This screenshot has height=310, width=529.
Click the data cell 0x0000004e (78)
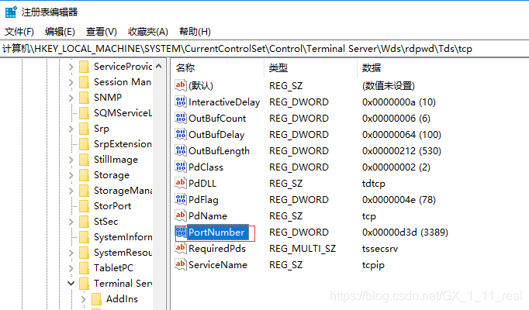pyautogui.click(x=399, y=200)
